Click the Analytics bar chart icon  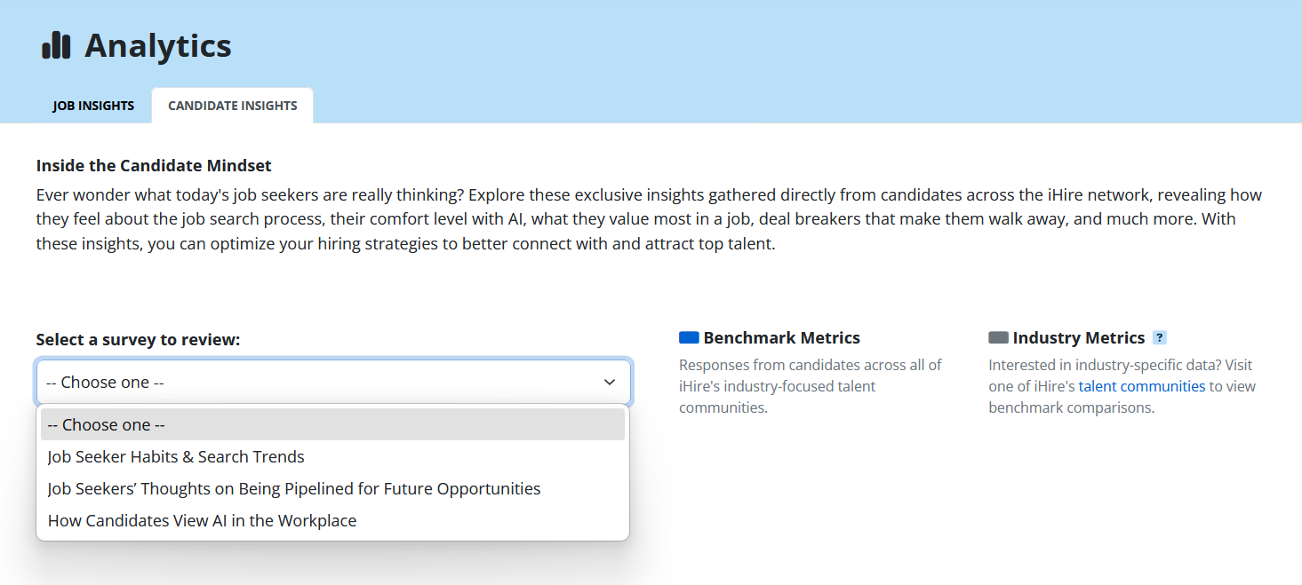[x=56, y=45]
